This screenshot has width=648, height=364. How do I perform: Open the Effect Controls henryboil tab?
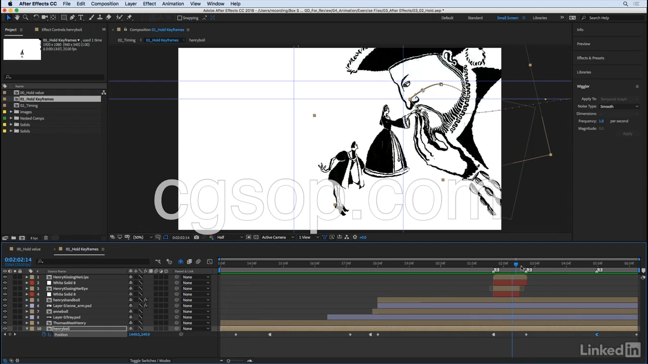pyautogui.click(x=62, y=30)
